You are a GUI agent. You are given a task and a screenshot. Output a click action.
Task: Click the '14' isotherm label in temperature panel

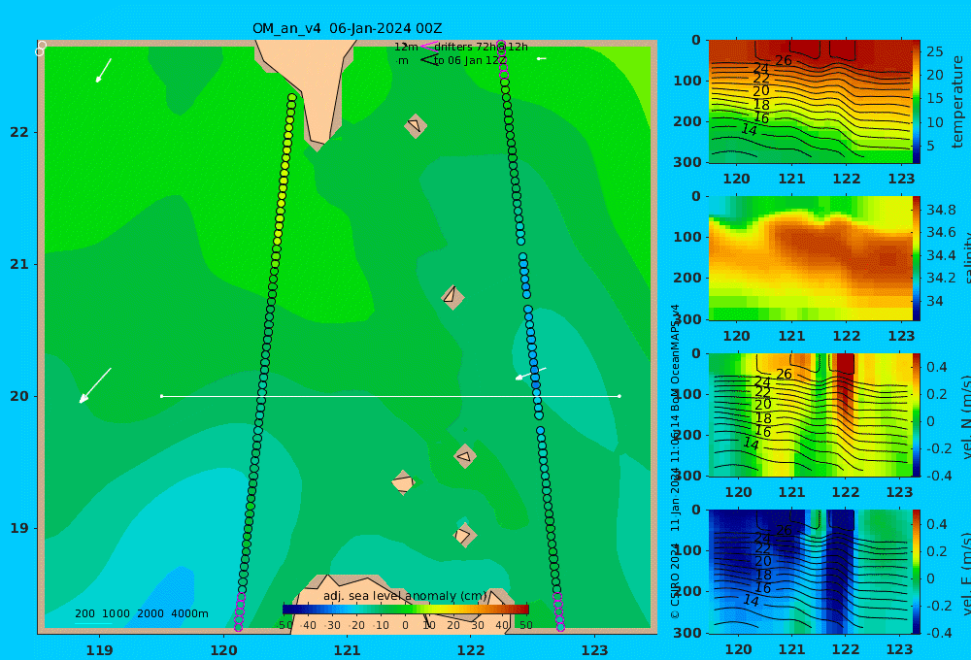750,130
